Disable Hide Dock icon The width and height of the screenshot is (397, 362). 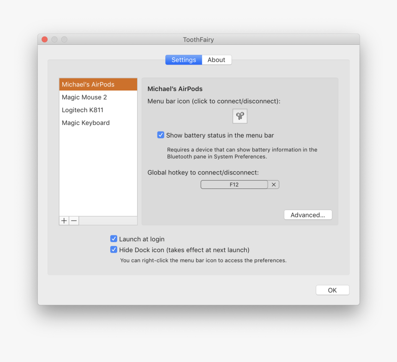pyautogui.click(x=114, y=249)
